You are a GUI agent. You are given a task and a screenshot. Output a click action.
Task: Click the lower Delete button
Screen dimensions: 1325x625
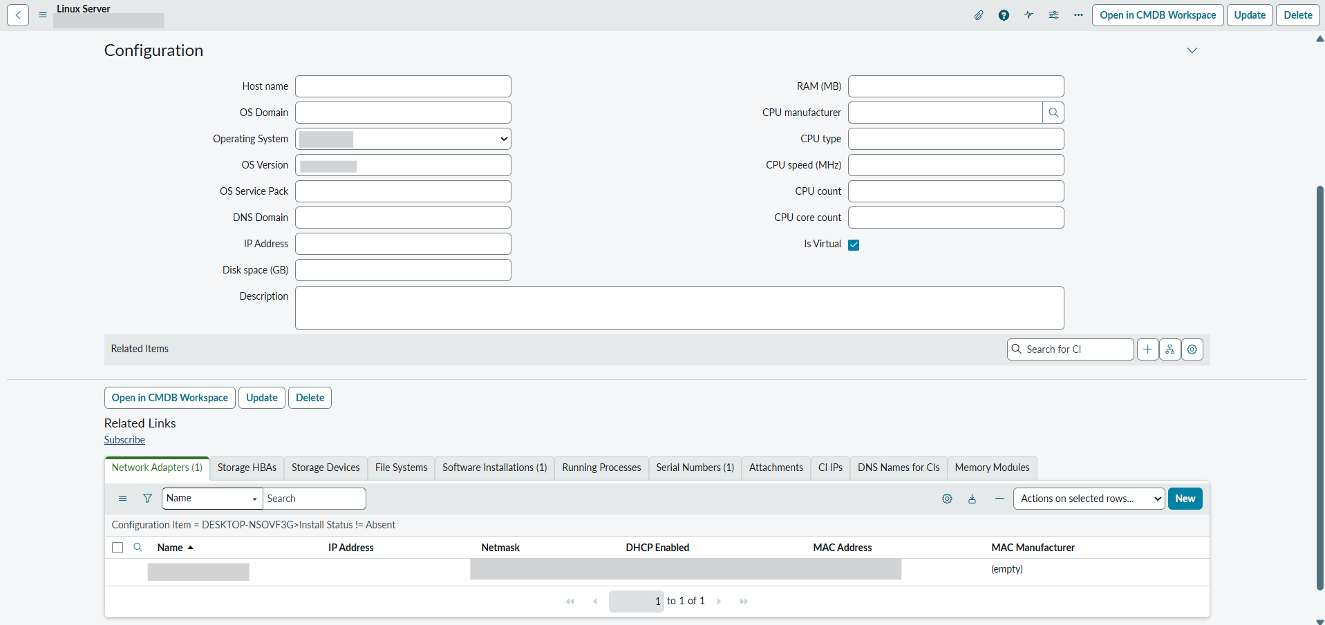[310, 398]
